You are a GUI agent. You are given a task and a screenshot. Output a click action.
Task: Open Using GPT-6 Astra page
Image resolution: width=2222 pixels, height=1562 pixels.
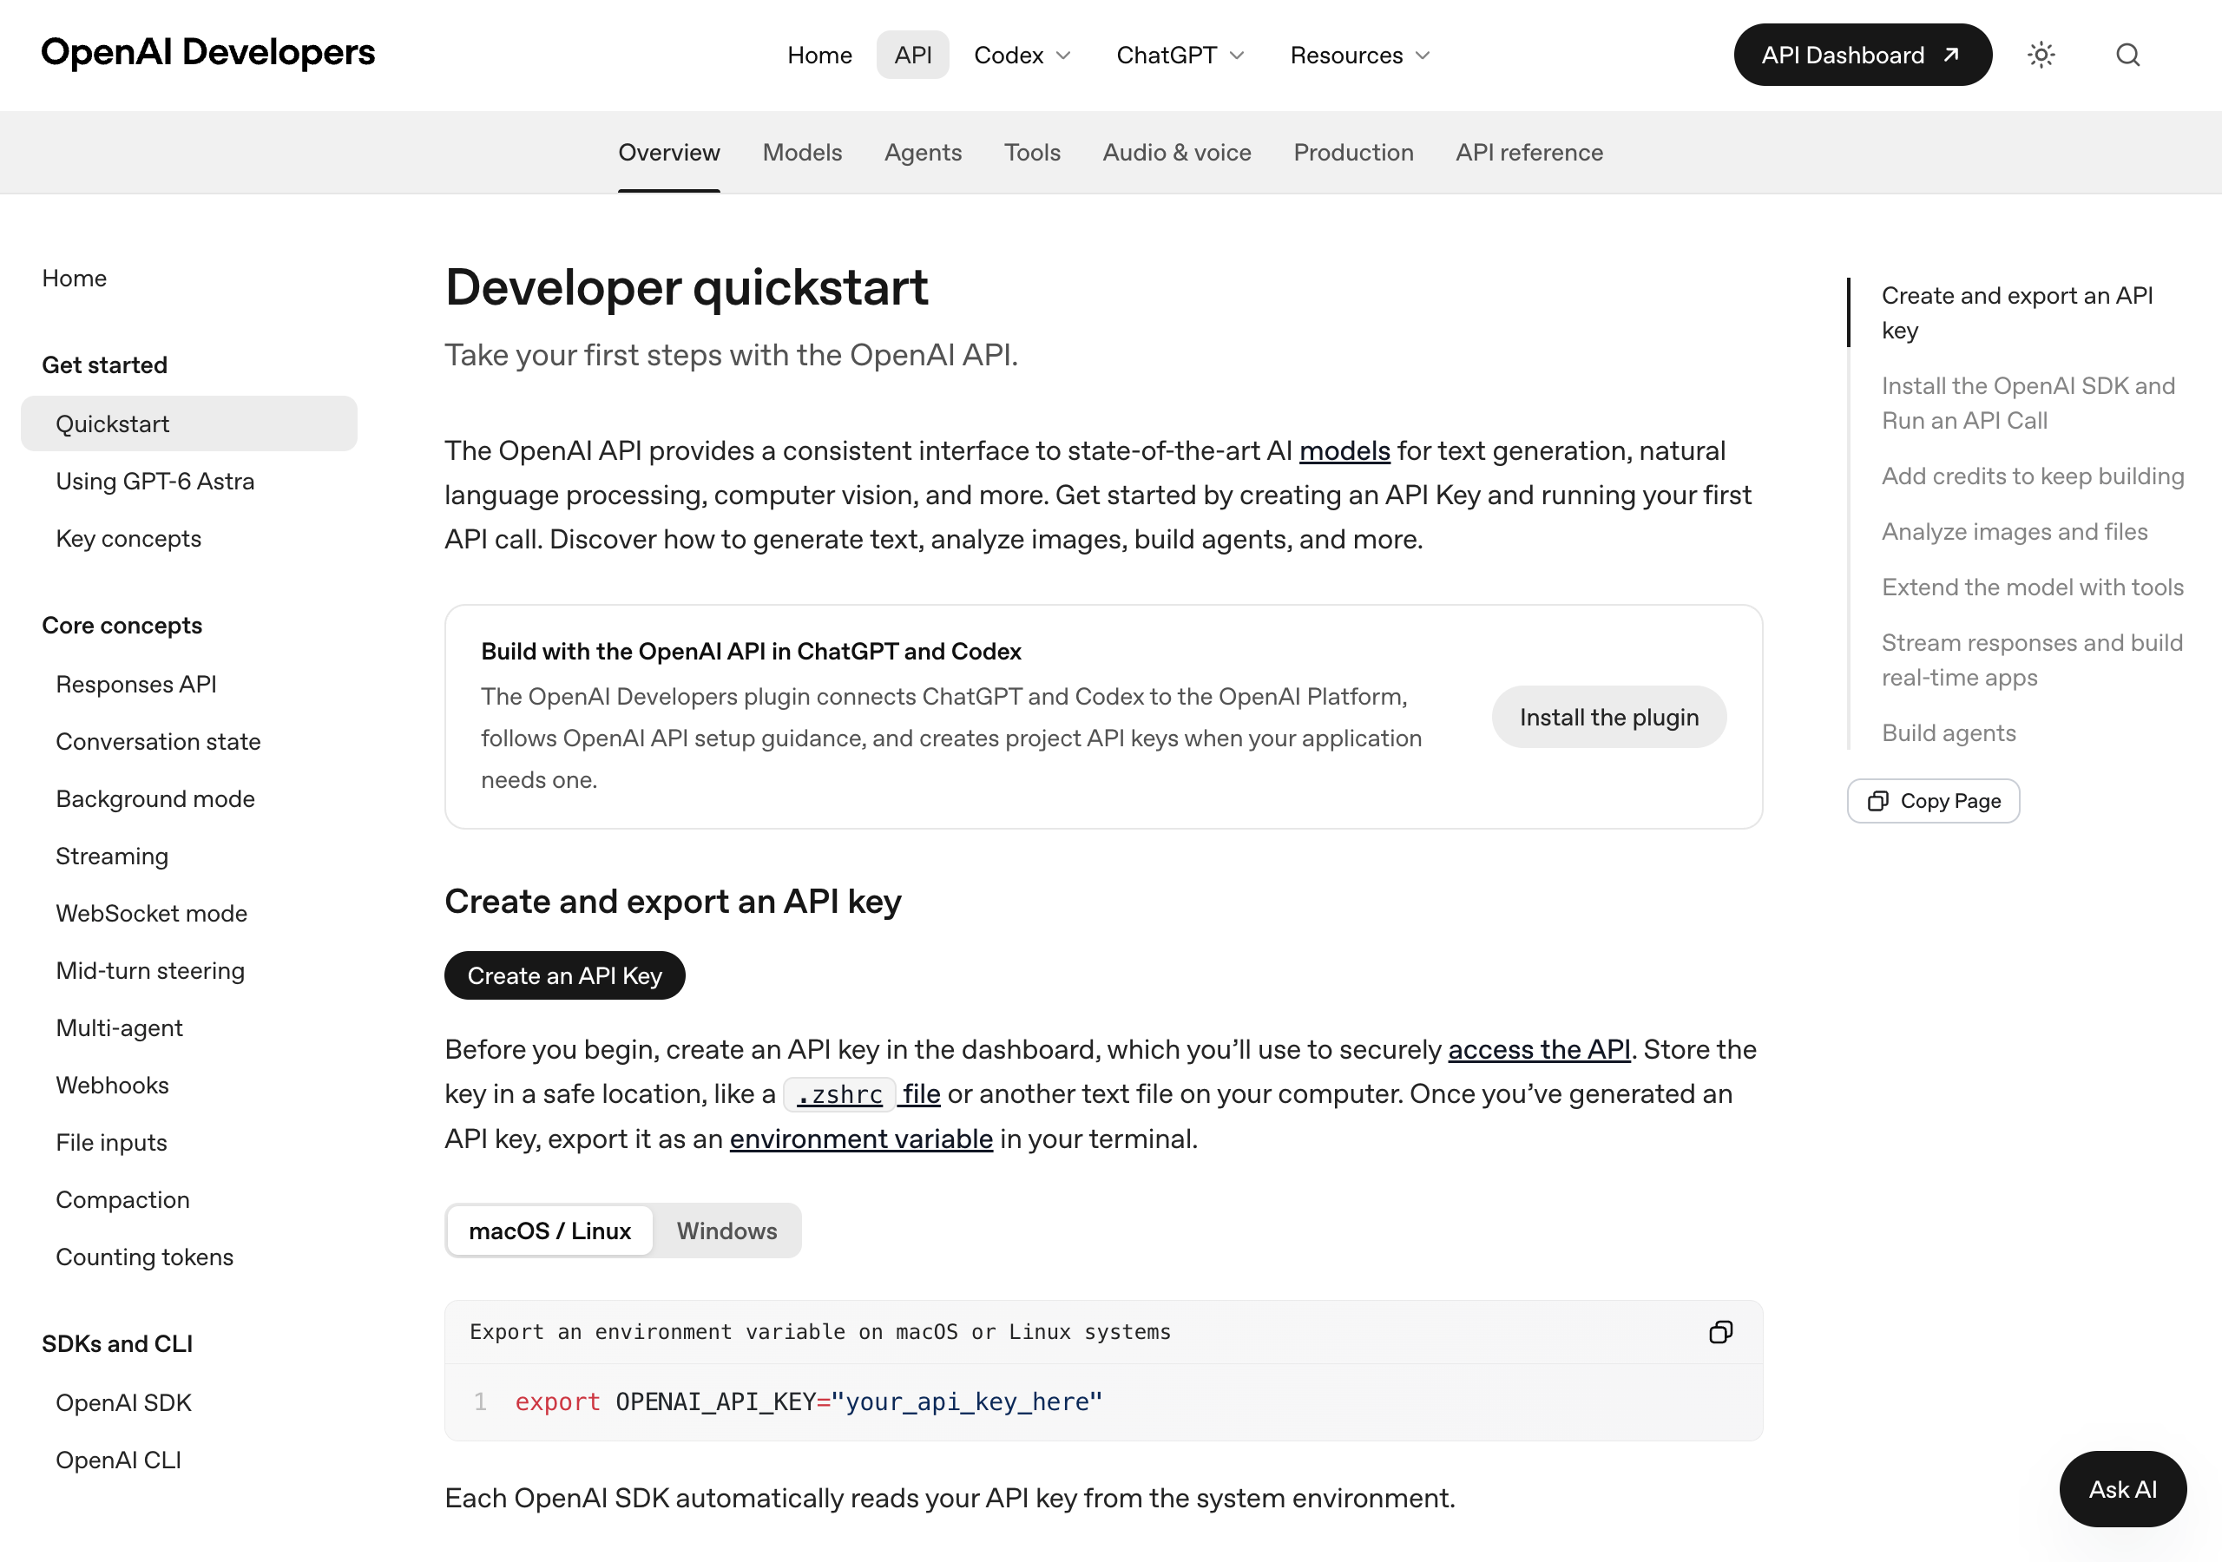pyautogui.click(x=154, y=481)
